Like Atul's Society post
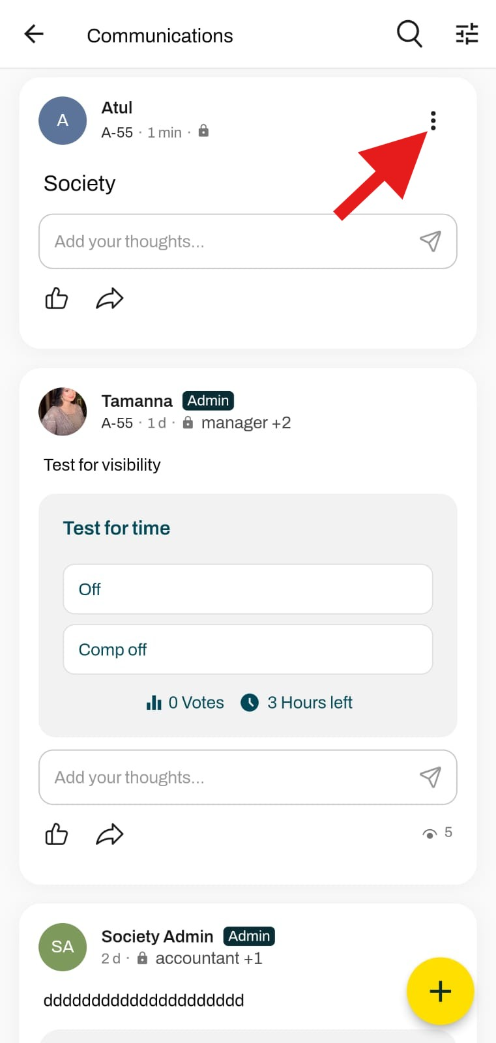Screen dimensions: 496x1043 click(57, 299)
